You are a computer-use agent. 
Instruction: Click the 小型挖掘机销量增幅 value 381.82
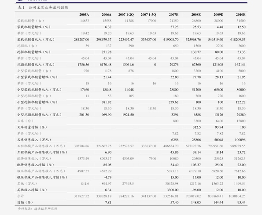click(107, 102)
